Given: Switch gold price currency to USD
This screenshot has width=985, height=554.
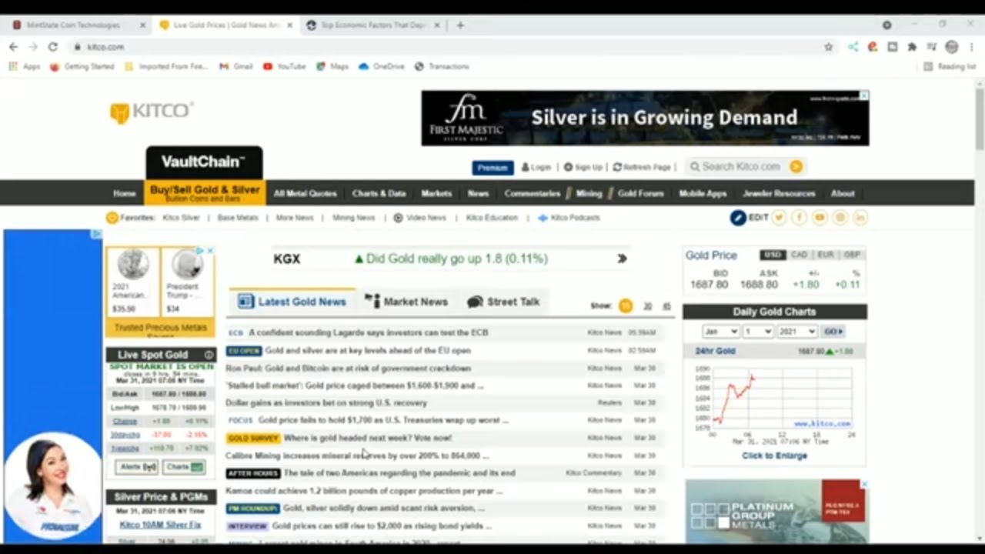Looking at the screenshot, I should [773, 255].
